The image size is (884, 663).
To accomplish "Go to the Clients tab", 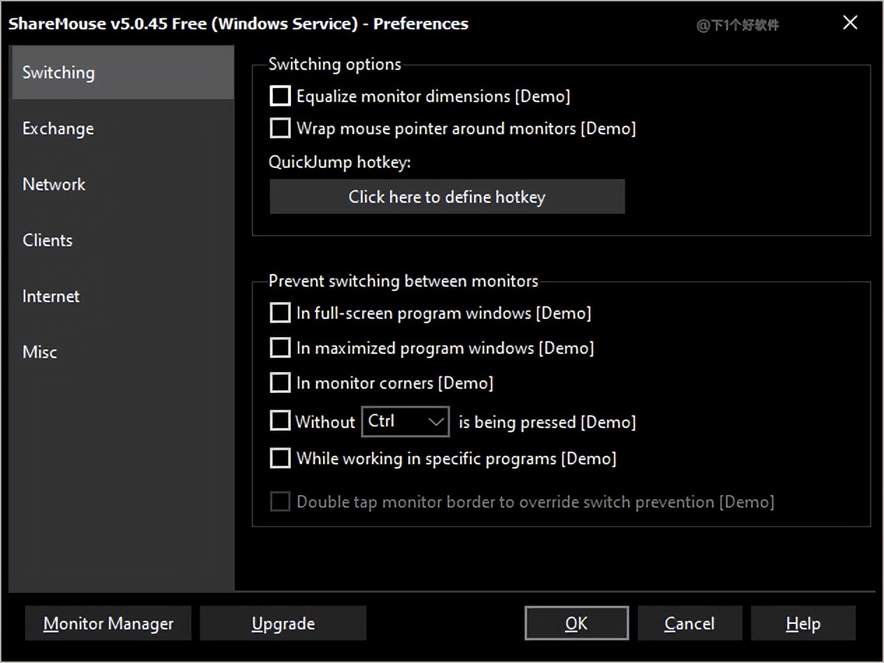I will (48, 241).
